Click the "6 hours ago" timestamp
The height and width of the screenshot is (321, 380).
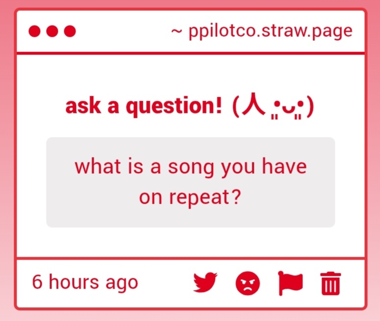click(x=85, y=282)
